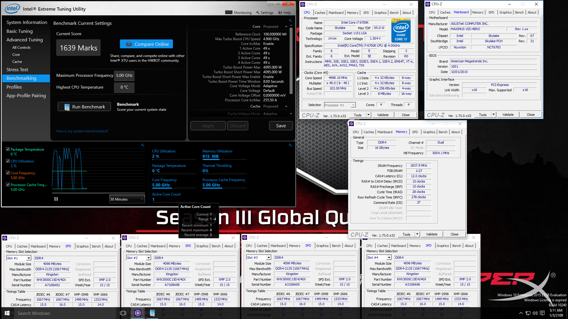Click Close button in CPU-Z Mainboard window
Screen dimensions: 568x319
531,115
